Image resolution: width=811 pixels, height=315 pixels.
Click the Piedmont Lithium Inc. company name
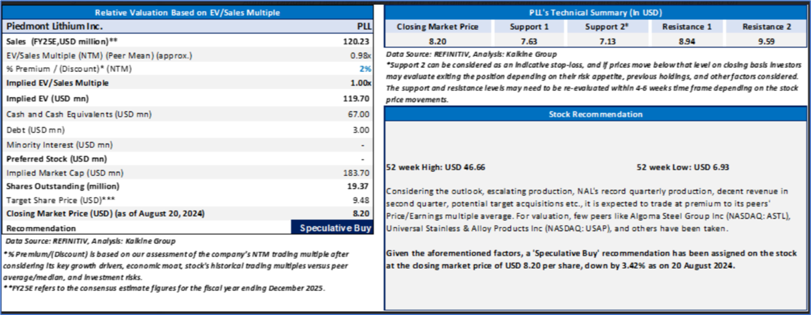click(x=55, y=27)
